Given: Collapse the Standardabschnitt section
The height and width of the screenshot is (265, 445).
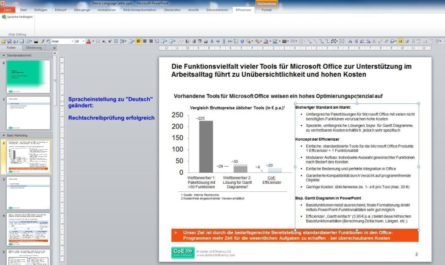Looking at the screenshot, I should (4, 55).
